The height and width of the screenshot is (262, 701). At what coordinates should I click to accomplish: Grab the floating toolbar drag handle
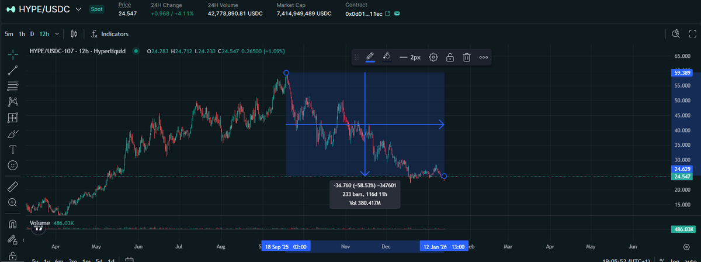point(356,57)
